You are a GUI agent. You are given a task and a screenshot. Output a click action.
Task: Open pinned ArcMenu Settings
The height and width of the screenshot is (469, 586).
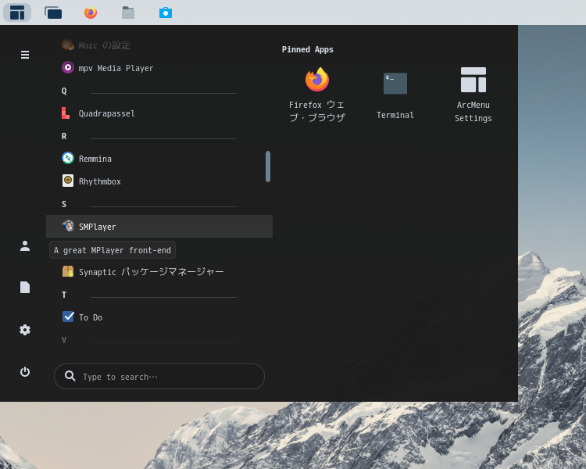[x=473, y=95]
